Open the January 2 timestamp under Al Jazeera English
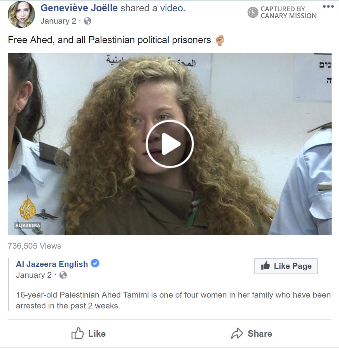The height and width of the screenshot is (348, 339). [x=34, y=275]
